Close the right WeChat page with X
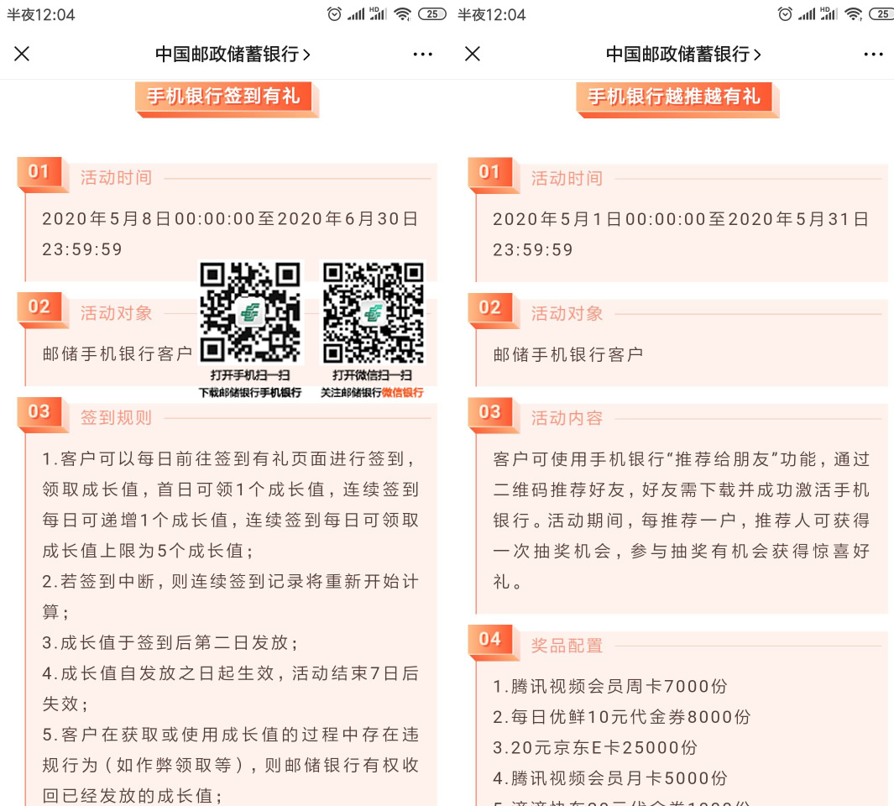Image resolution: width=894 pixels, height=806 pixels. [473, 55]
